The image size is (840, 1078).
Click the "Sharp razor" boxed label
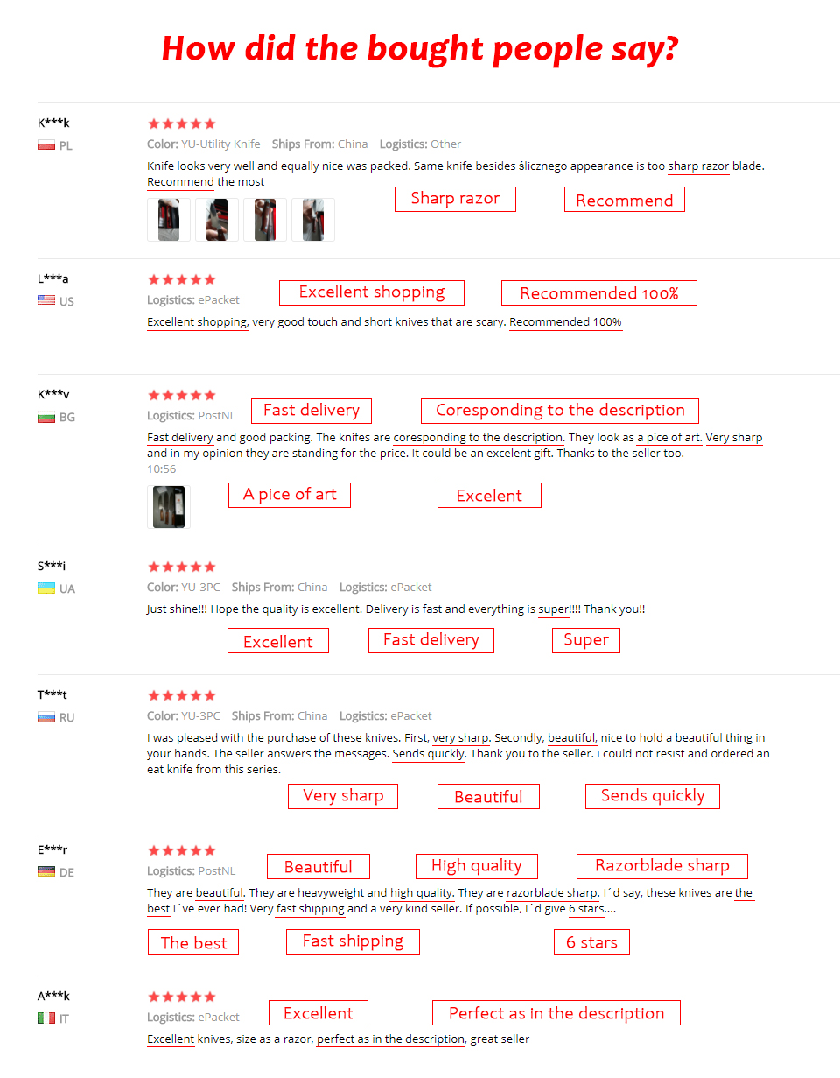[455, 199]
